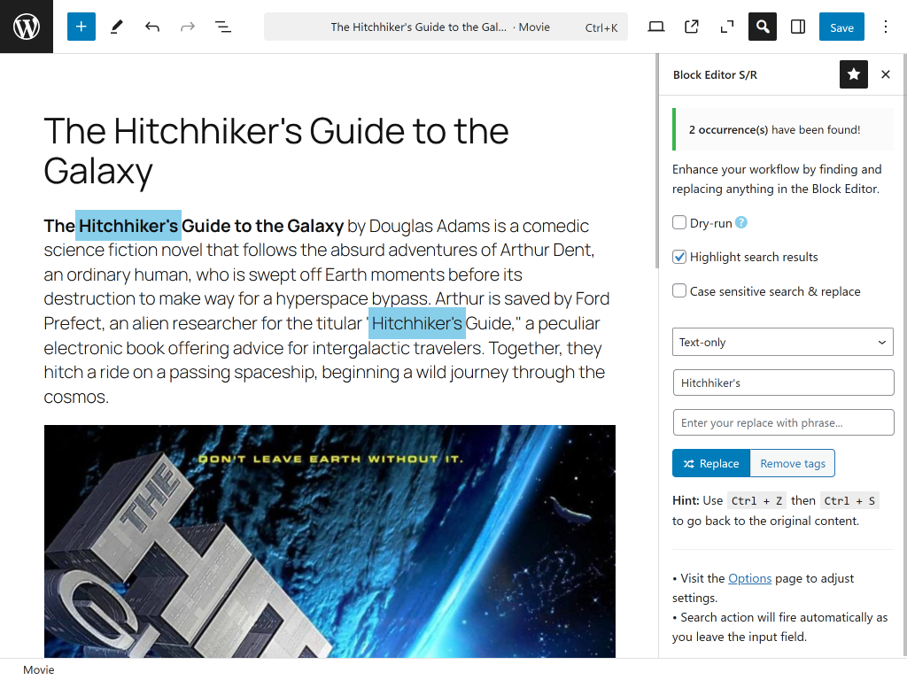The width and height of the screenshot is (907, 680).
Task: Toggle the block inserter plus button
Action: point(81,27)
